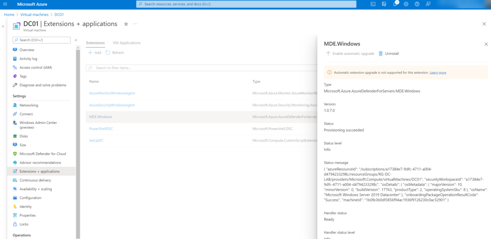Open the Feedback icon in the top bar
Viewport: 491px width, 239px height.
[x=428, y=4]
